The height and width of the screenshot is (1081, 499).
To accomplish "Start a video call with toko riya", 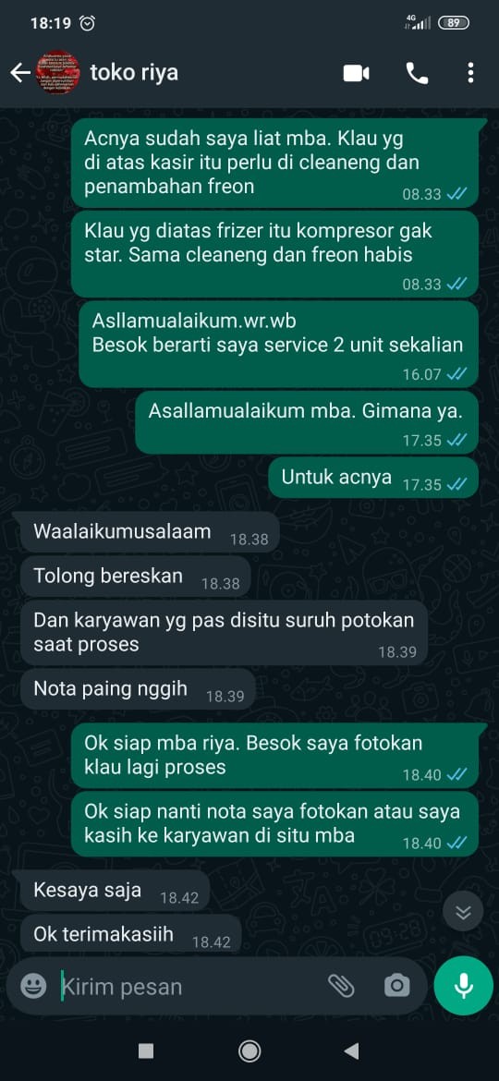I will (x=357, y=73).
